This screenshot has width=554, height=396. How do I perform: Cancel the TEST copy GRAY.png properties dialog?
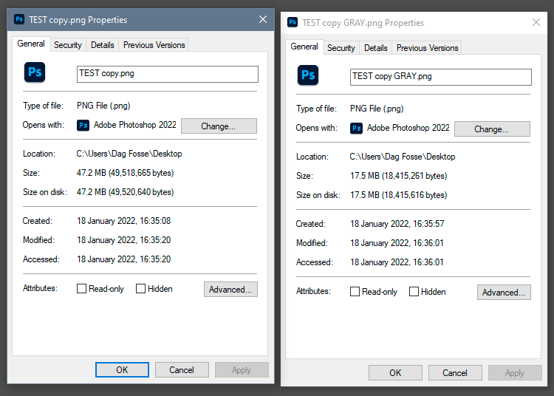click(x=455, y=373)
